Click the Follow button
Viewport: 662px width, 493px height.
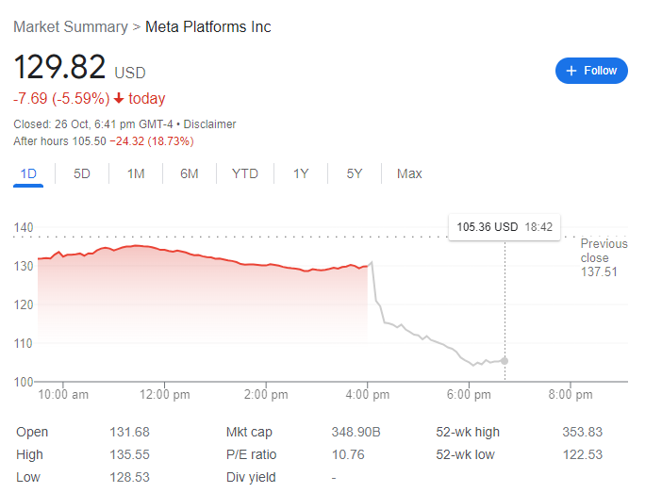[x=591, y=71]
